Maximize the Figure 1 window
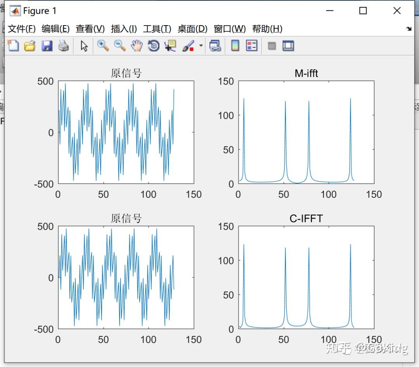The height and width of the screenshot is (367, 419). click(x=363, y=11)
